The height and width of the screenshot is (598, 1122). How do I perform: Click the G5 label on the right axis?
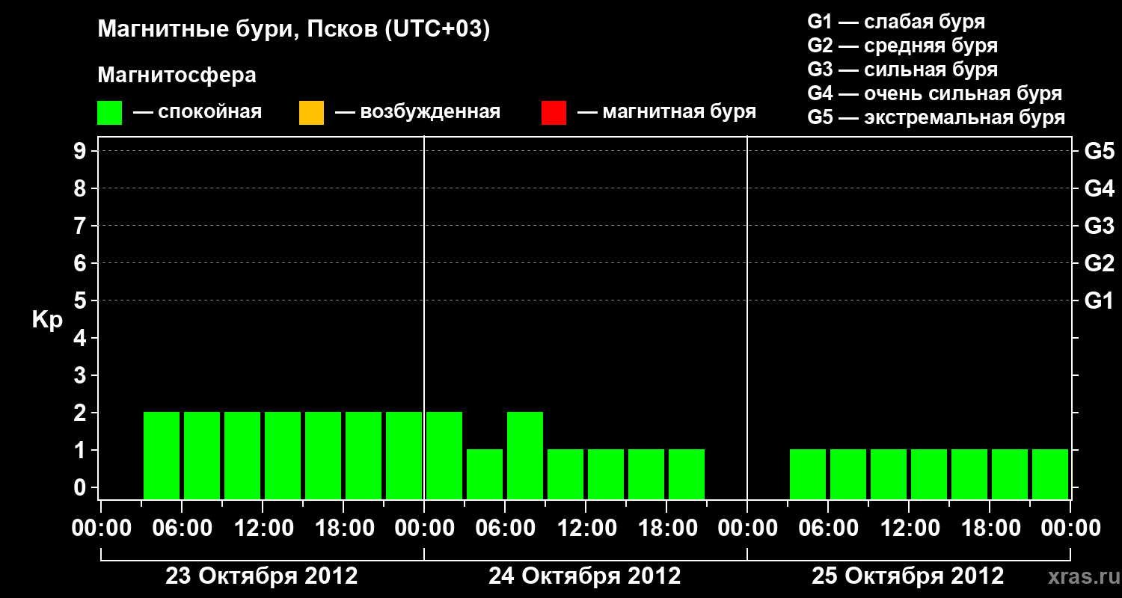(x=1100, y=152)
